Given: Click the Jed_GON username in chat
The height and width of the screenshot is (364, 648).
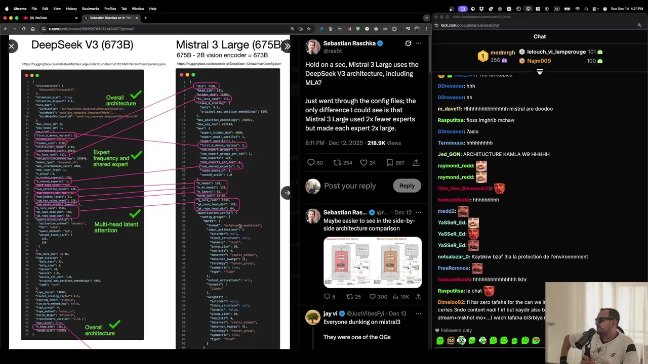Looking at the screenshot, I should click(x=449, y=154).
